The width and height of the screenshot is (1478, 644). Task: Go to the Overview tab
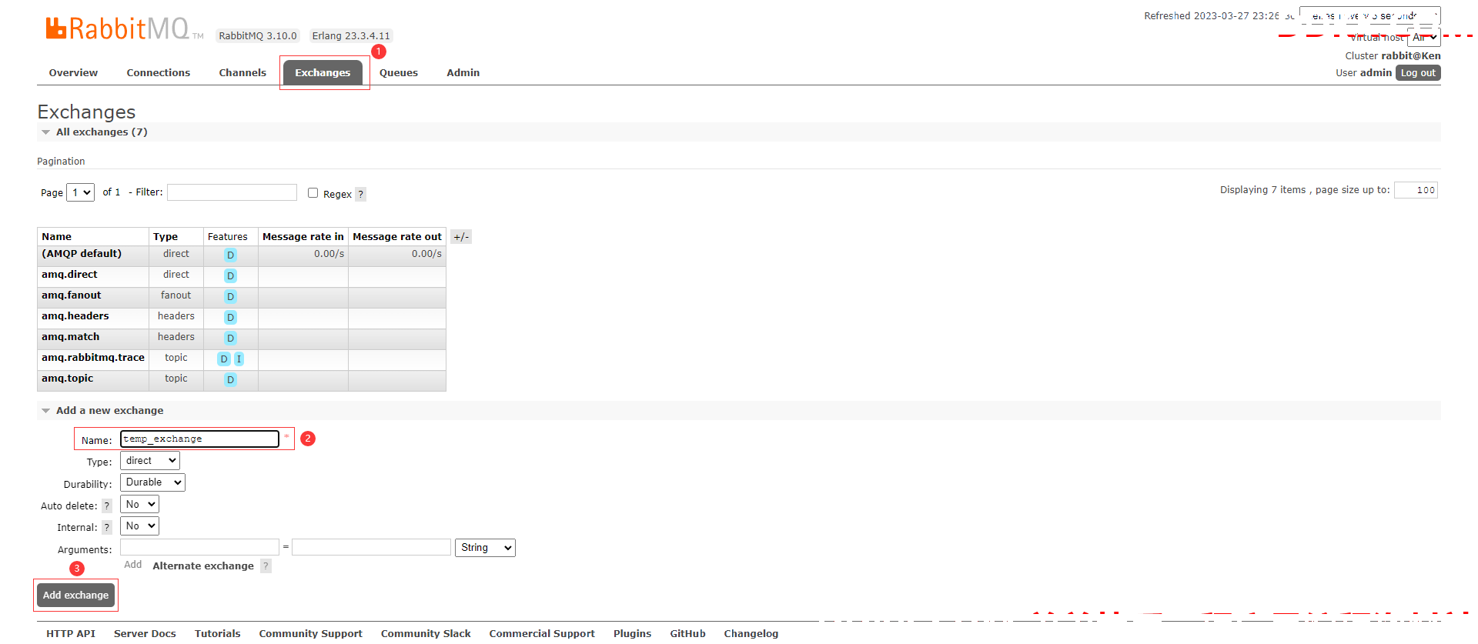73,72
